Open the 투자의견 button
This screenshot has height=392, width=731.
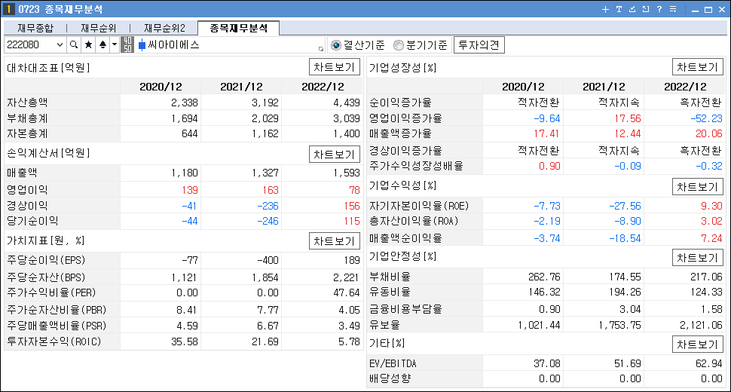[x=479, y=44]
